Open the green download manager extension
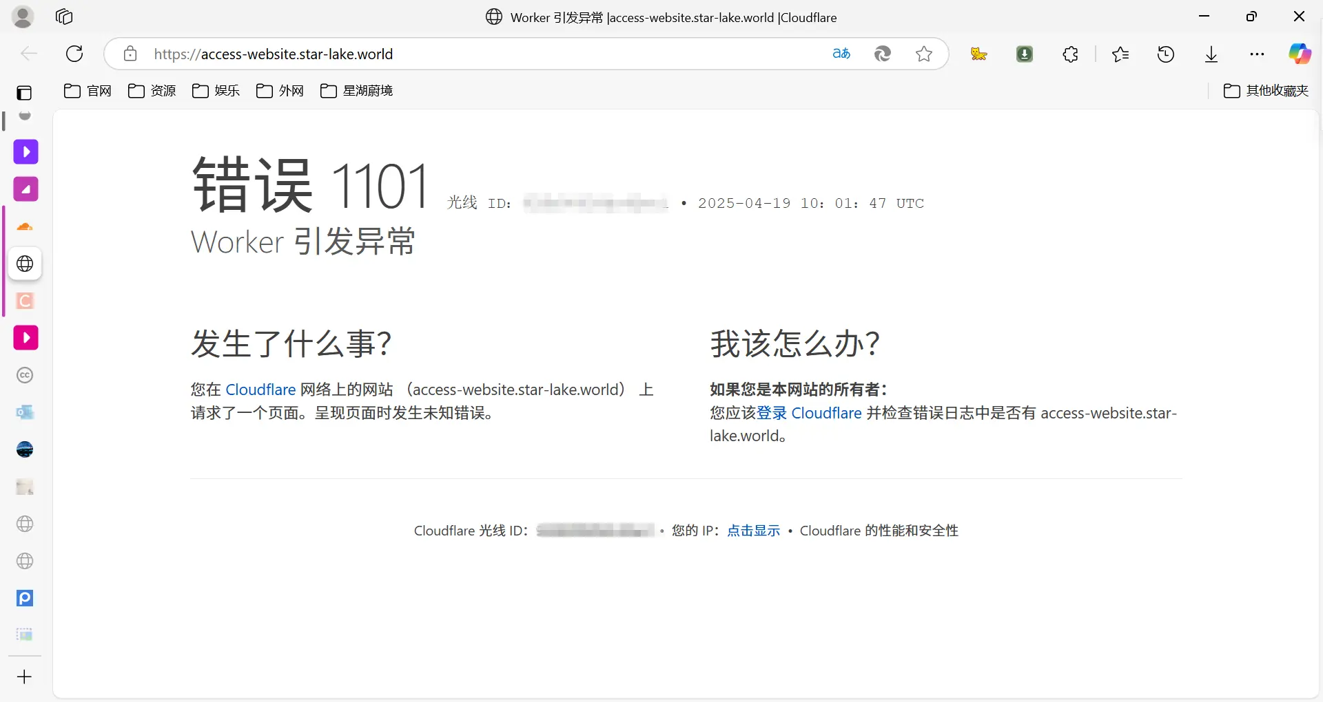This screenshot has width=1323, height=702. [x=1025, y=54]
